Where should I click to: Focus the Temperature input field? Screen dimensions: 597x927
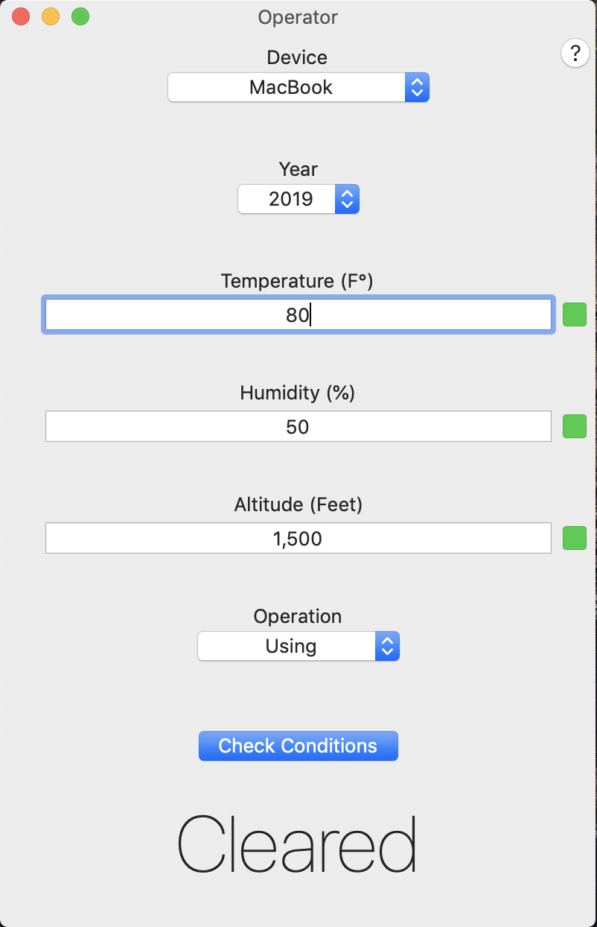[x=298, y=314]
